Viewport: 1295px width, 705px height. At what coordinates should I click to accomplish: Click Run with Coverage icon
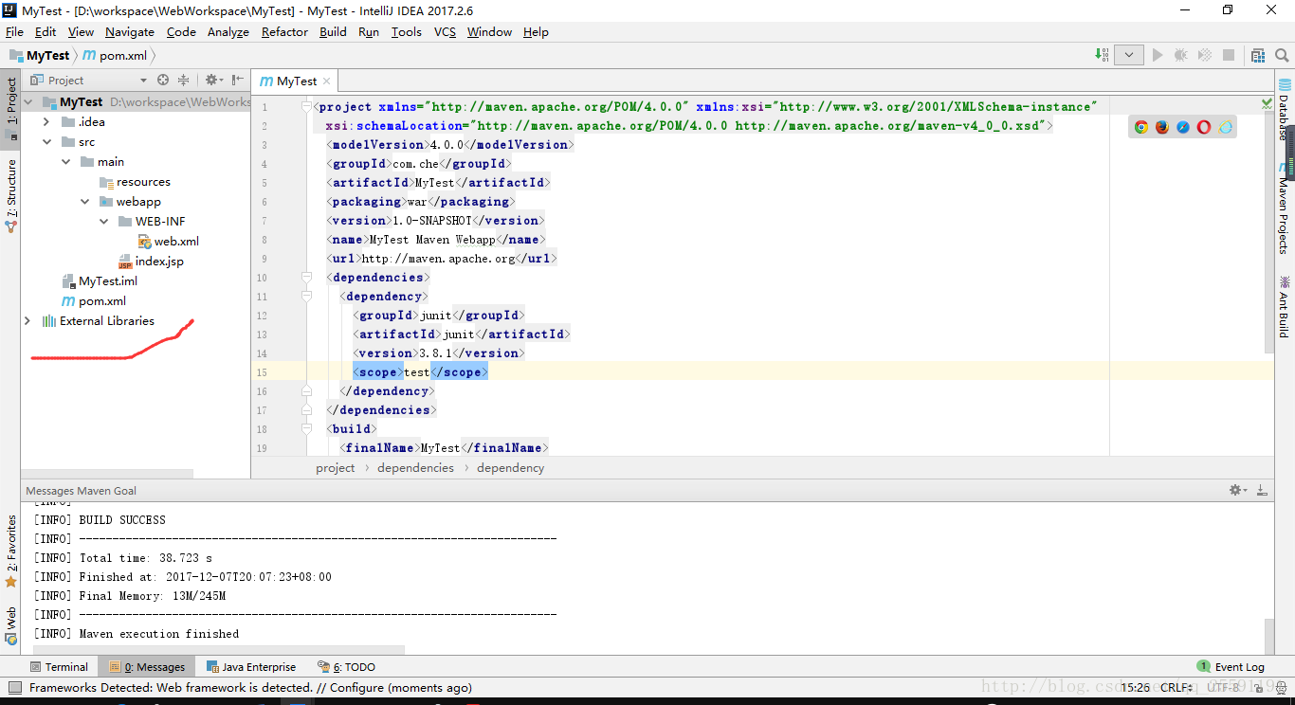[x=1204, y=55]
